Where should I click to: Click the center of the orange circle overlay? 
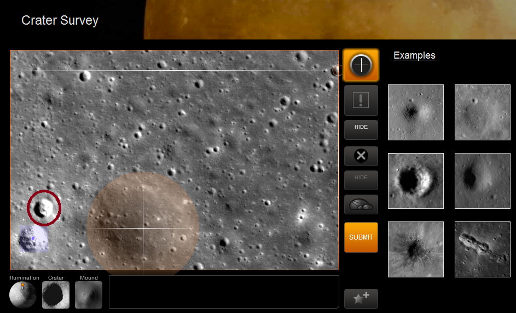point(143,225)
